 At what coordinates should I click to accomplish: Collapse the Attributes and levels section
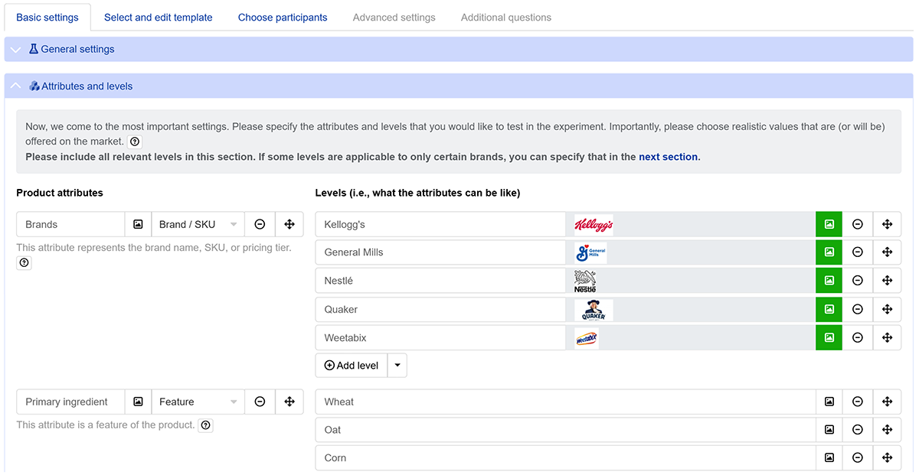tap(459, 86)
